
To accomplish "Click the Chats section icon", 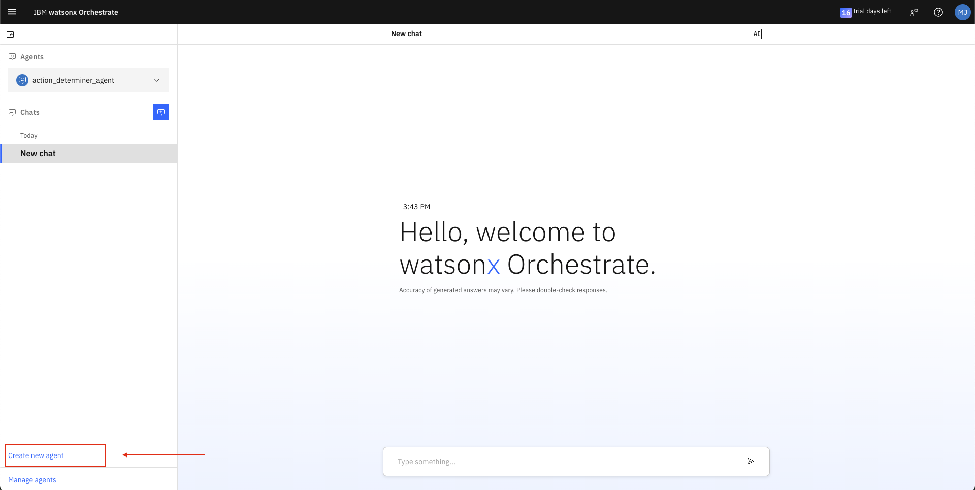I will tap(12, 112).
